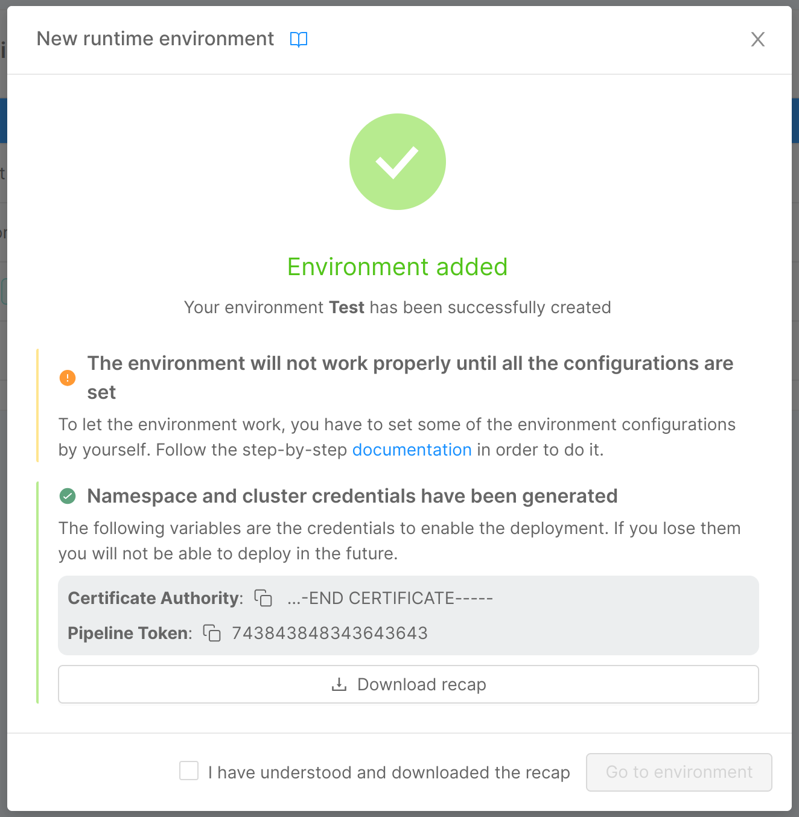
Task: Click the X to dismiss the dialog
Action: click(x=758, y=39)
